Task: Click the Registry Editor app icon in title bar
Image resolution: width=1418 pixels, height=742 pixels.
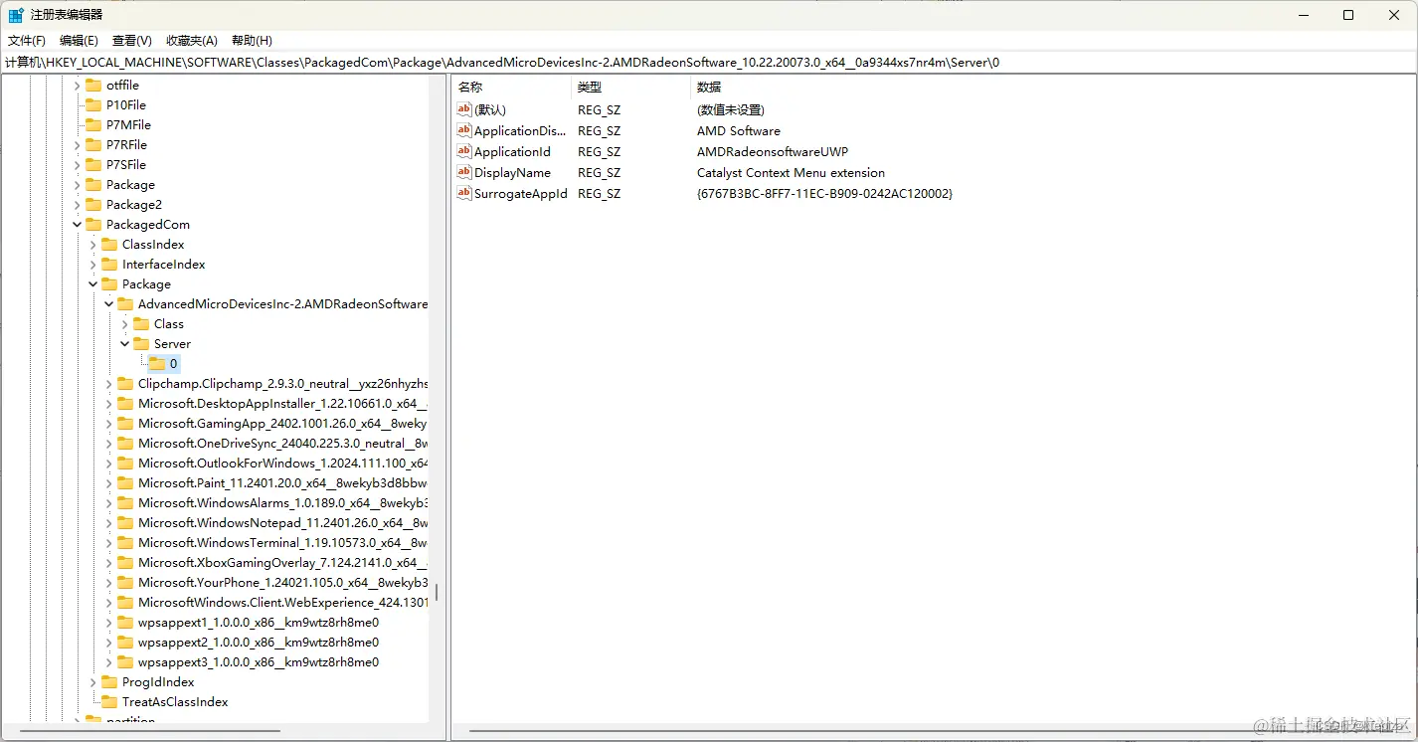Action: pos(16,15)
